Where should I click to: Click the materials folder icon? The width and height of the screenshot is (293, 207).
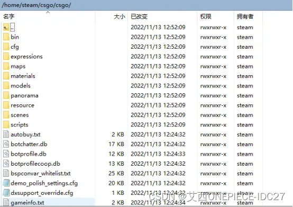coord(6,76)
